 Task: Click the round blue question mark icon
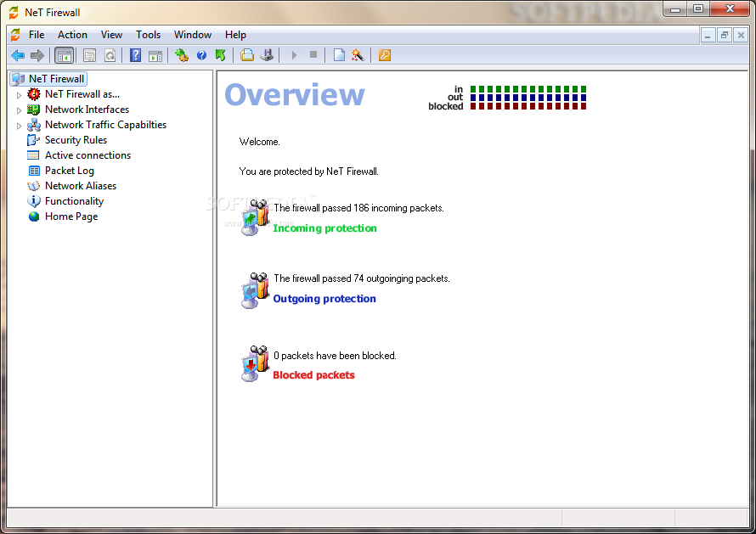tap(201, 55)
